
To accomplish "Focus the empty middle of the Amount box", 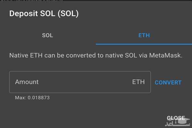I will pos(86,82).
